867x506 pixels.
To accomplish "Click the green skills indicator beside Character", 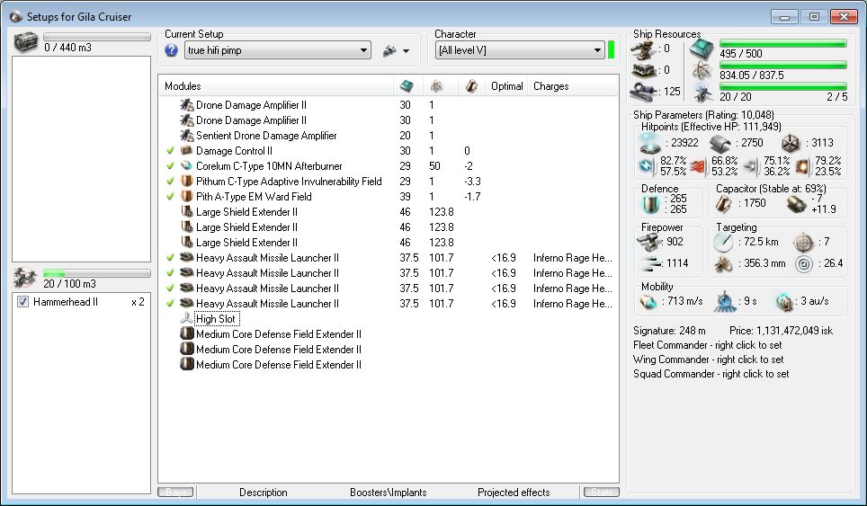I will tap(612, 49).
